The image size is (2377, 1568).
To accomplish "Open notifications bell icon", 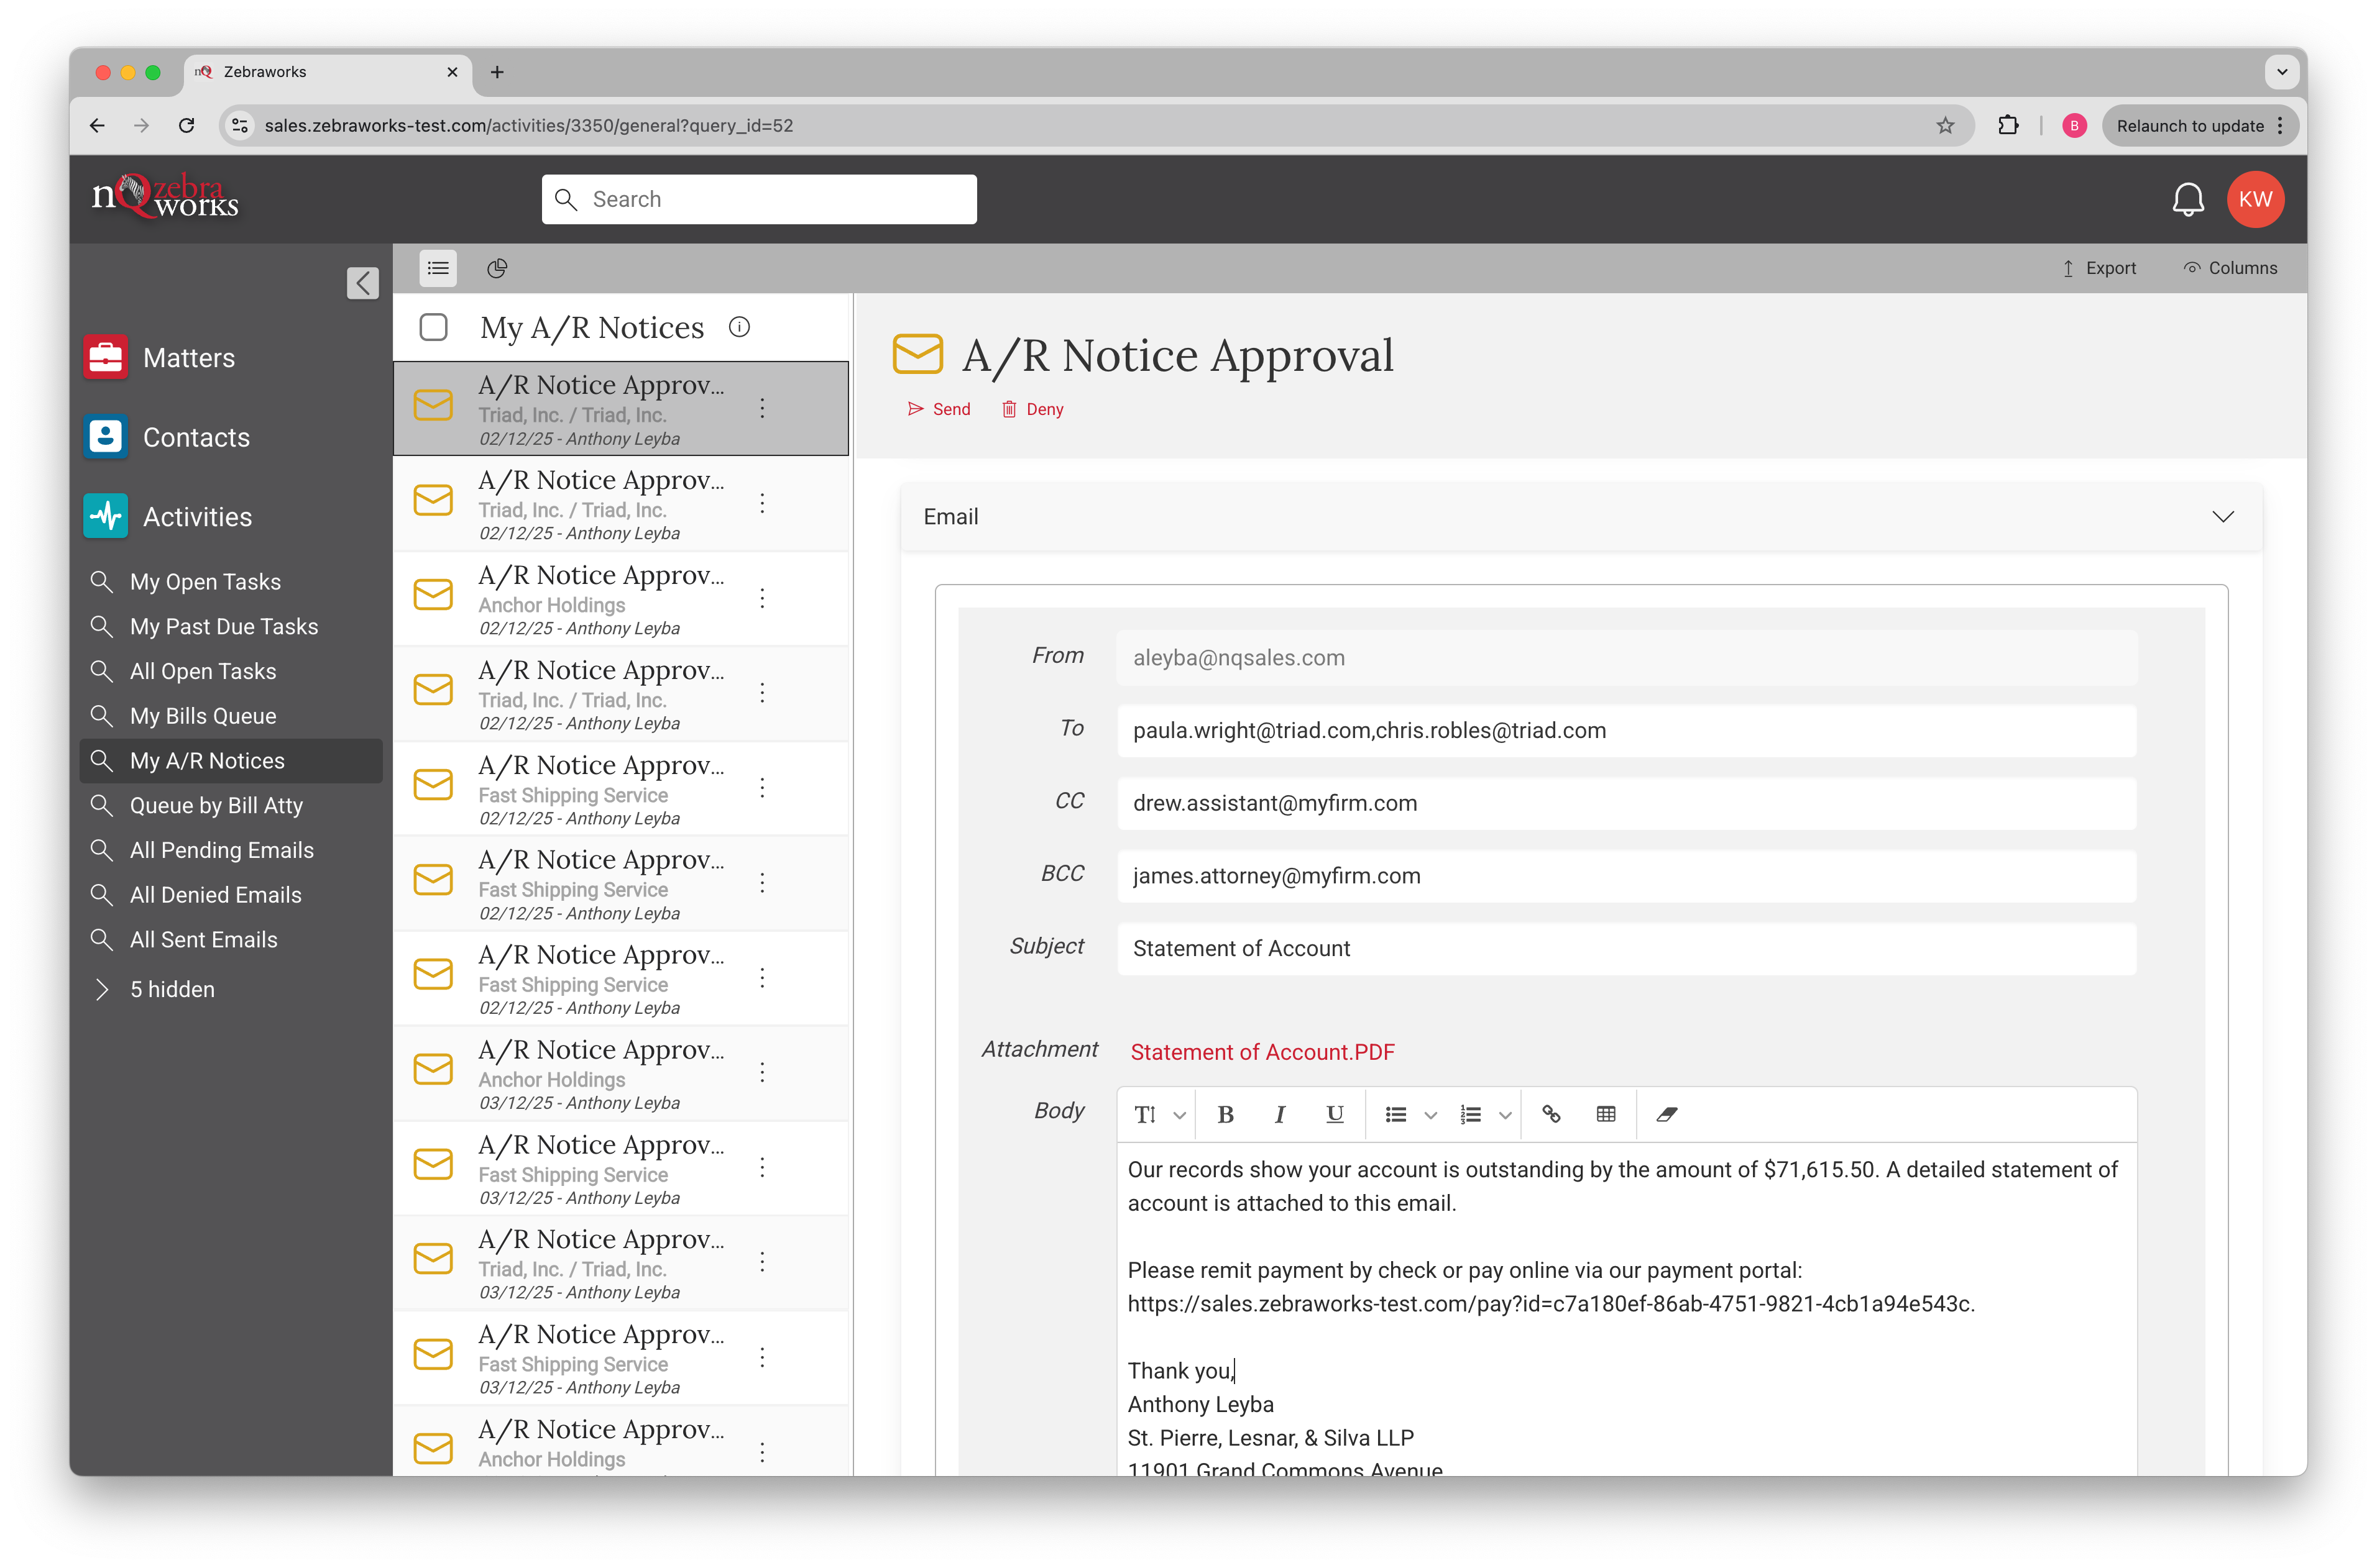I will point(2189,198).
